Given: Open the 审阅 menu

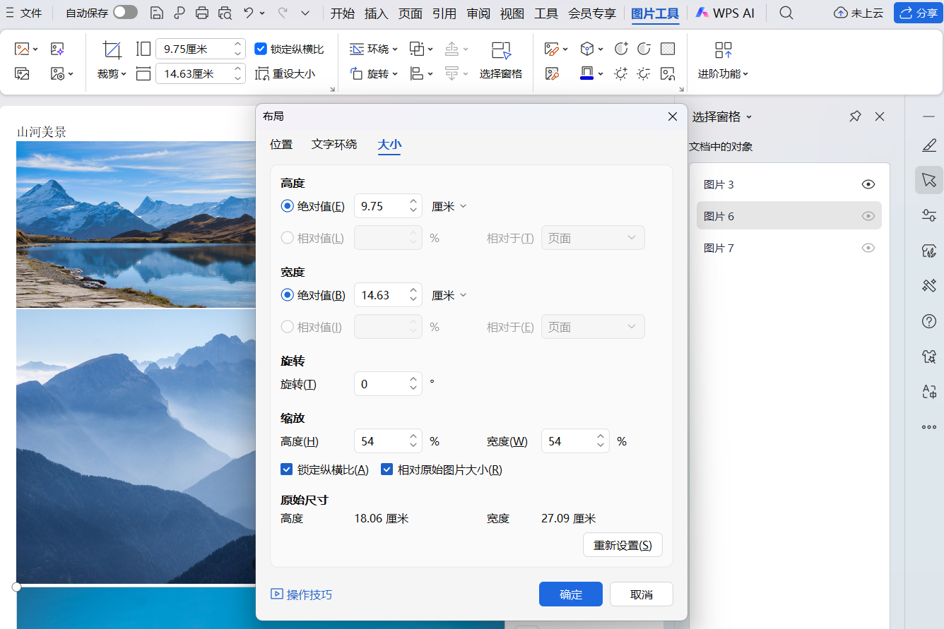Looking at the screenshot, I should (478, 12).
